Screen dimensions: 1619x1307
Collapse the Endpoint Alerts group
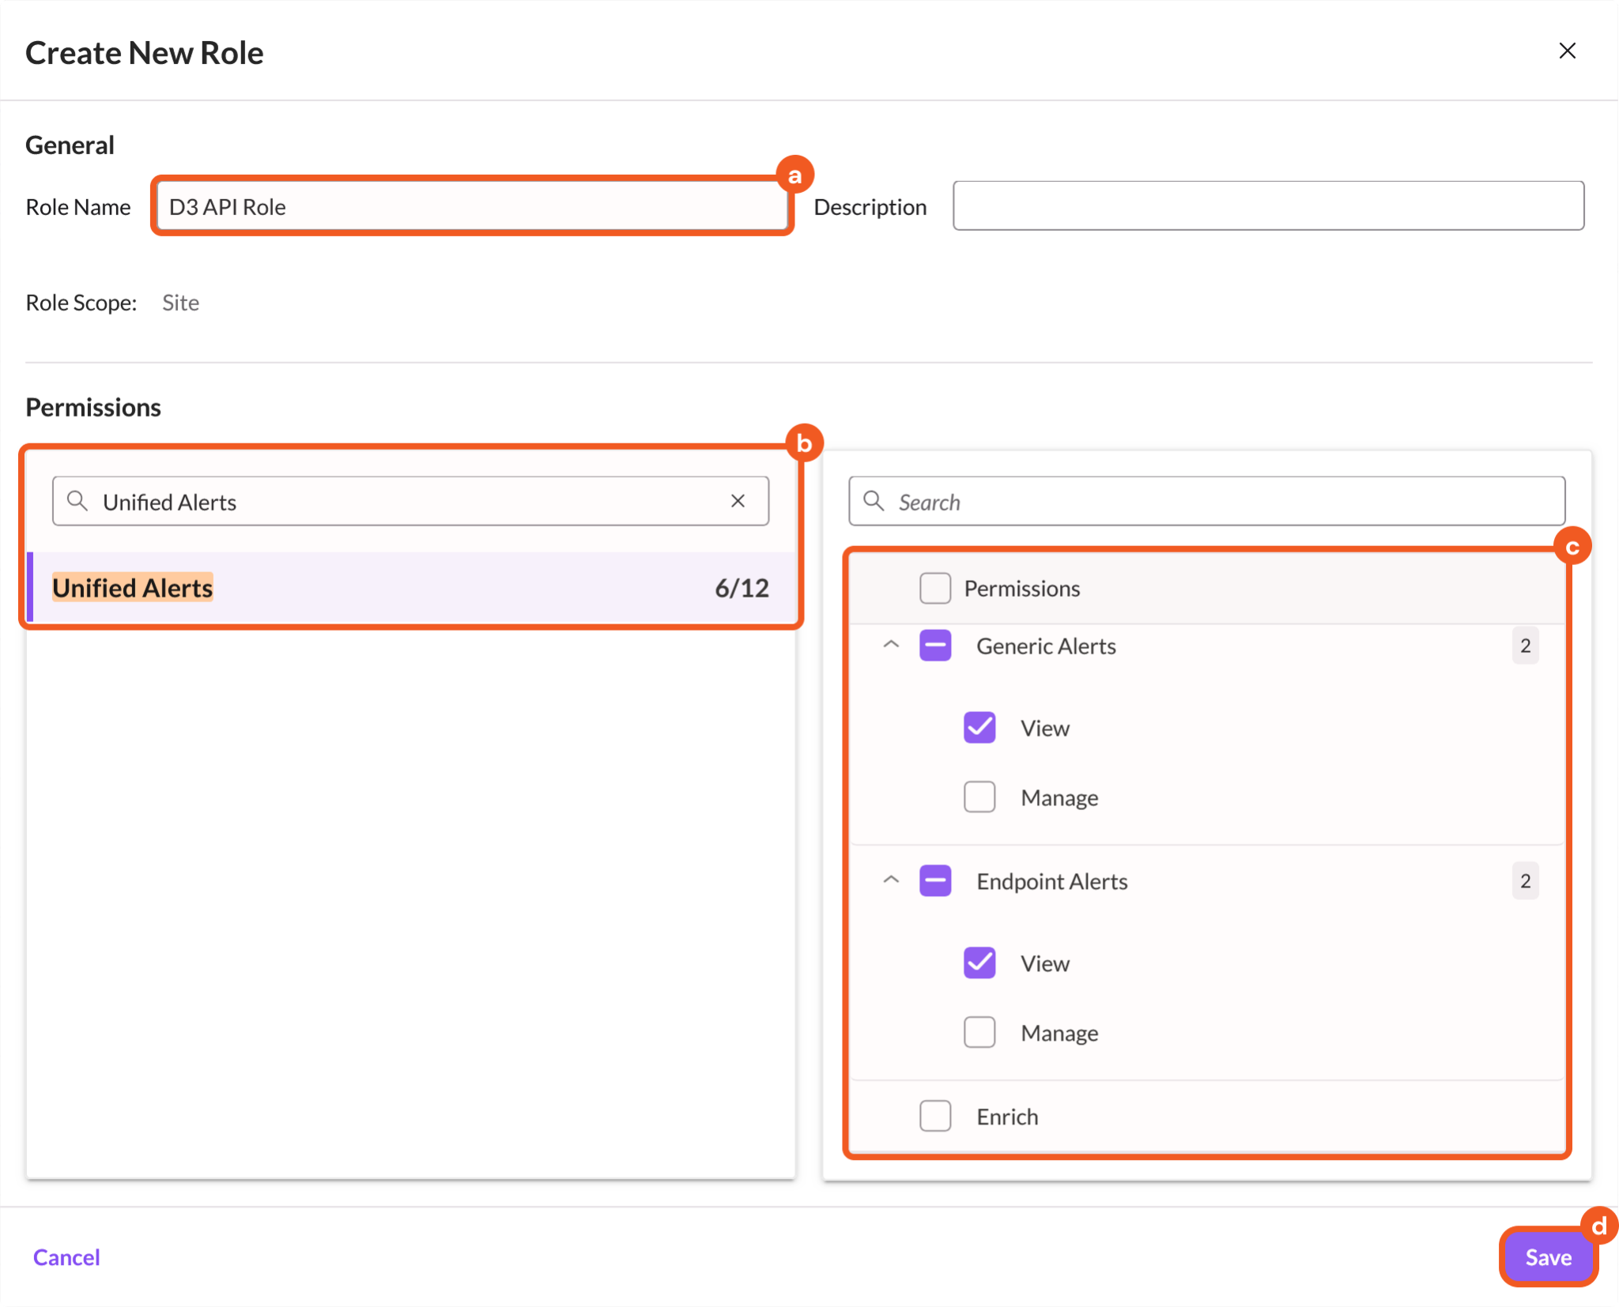(891, 880)
